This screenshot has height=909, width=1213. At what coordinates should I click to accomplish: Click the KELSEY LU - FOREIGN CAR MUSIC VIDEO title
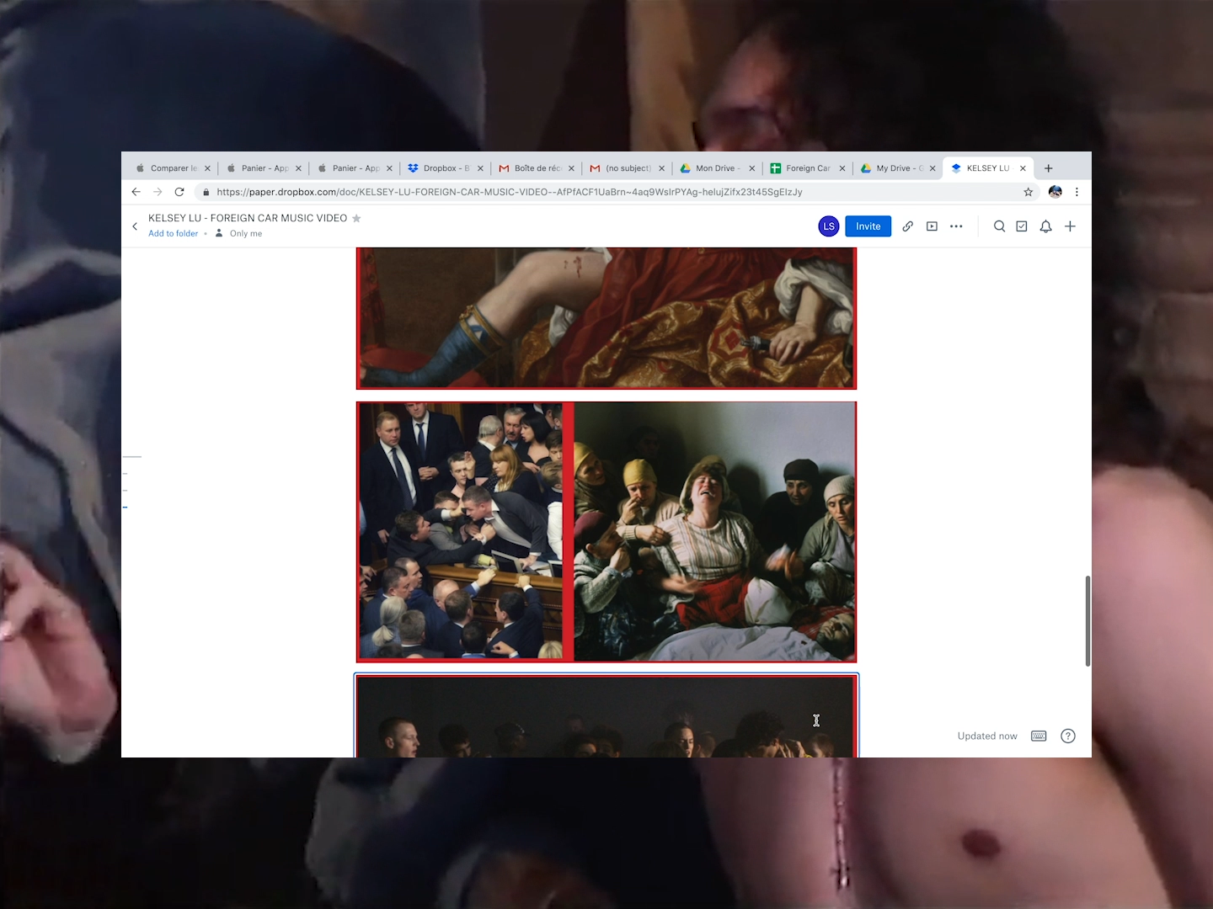tap(248, 218)
